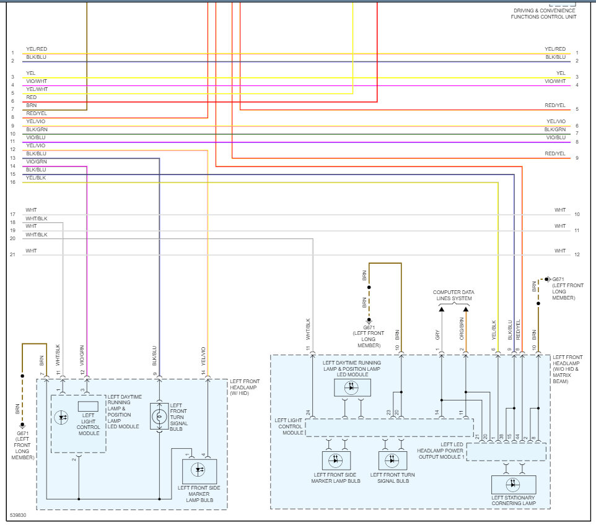Click the LED symbol above LEFT FRONT SIDE MARKER LAMP BULB in W/O HID headlamp
This screenshot has height=528, width=596.
click(335, 460)
